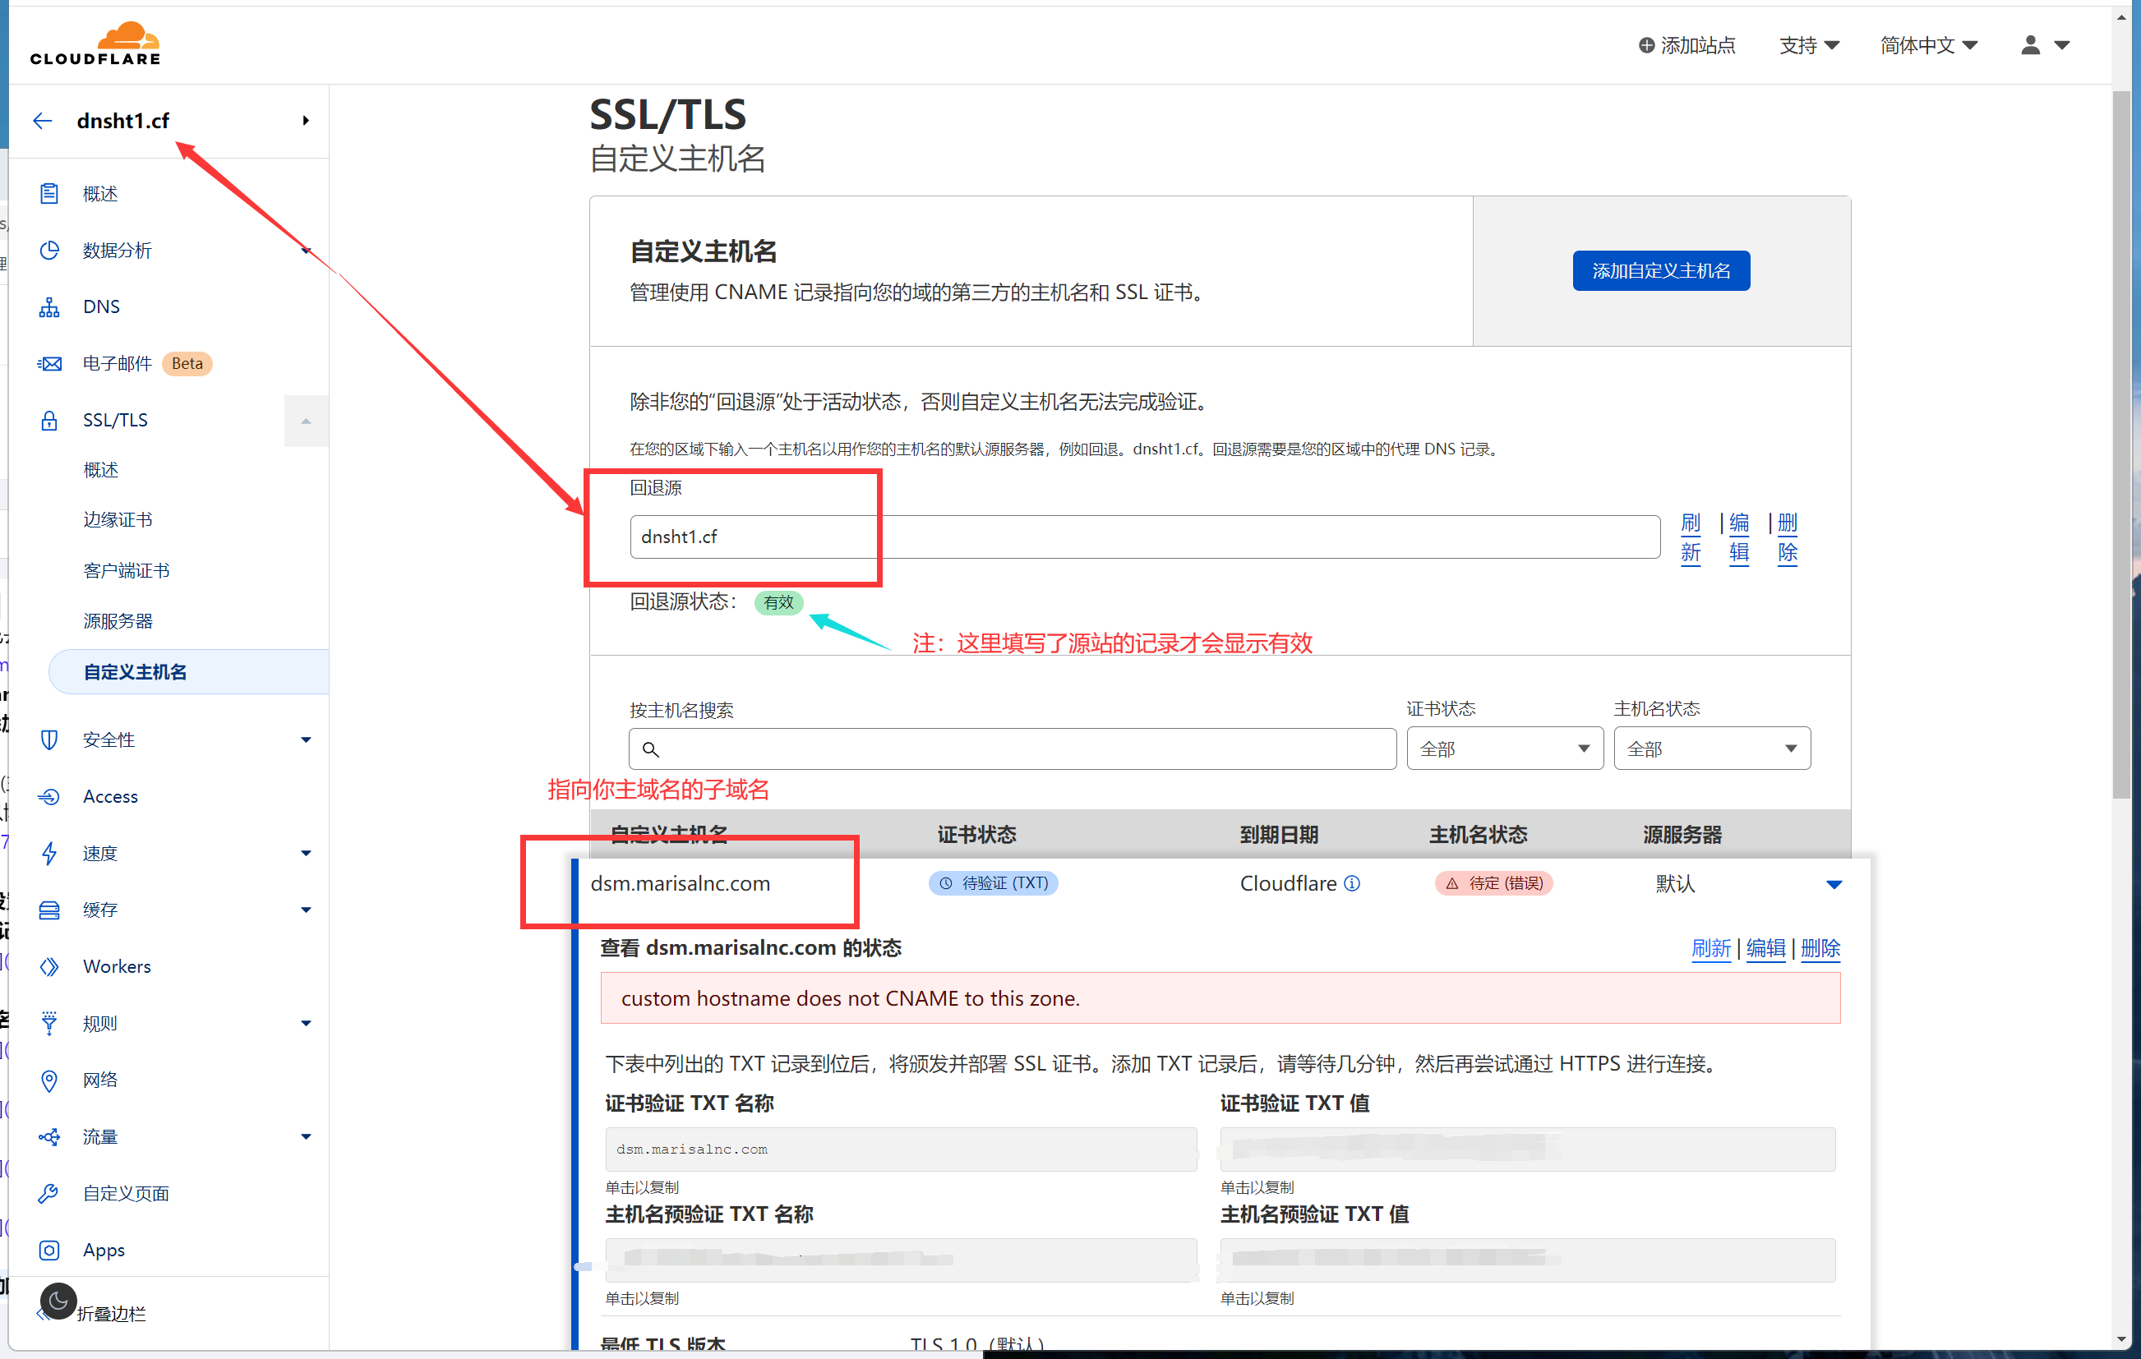Open the SSL/TLS lock icon
The height and width of the screenshot is (1359, 2141).
click(x=48, y=421)
